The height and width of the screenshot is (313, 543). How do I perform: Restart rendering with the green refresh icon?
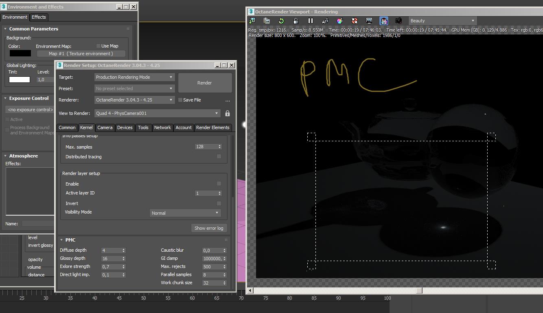[281, 21]
